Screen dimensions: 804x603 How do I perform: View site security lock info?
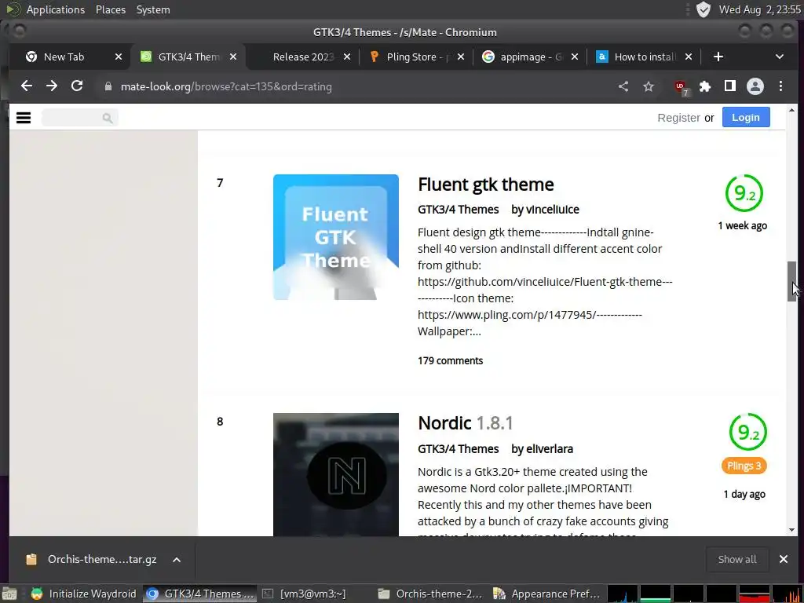tap(108, 86)
